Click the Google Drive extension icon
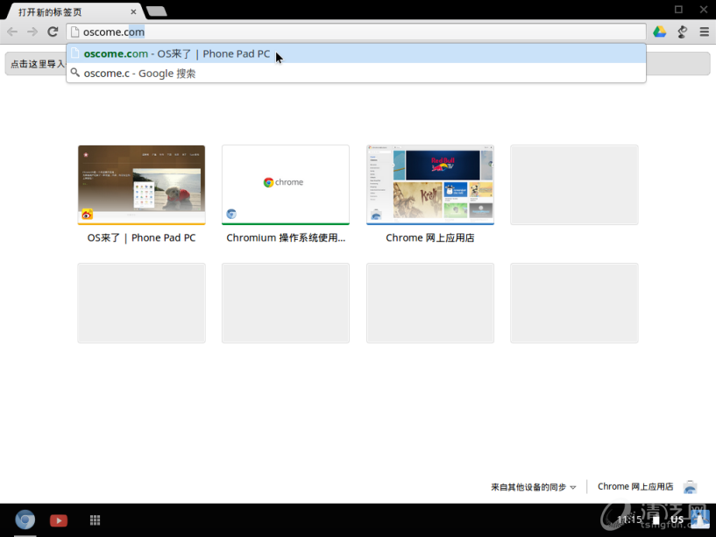Viewport: 716px width, 537px height. pyautogui.click(x=660, y=32)
